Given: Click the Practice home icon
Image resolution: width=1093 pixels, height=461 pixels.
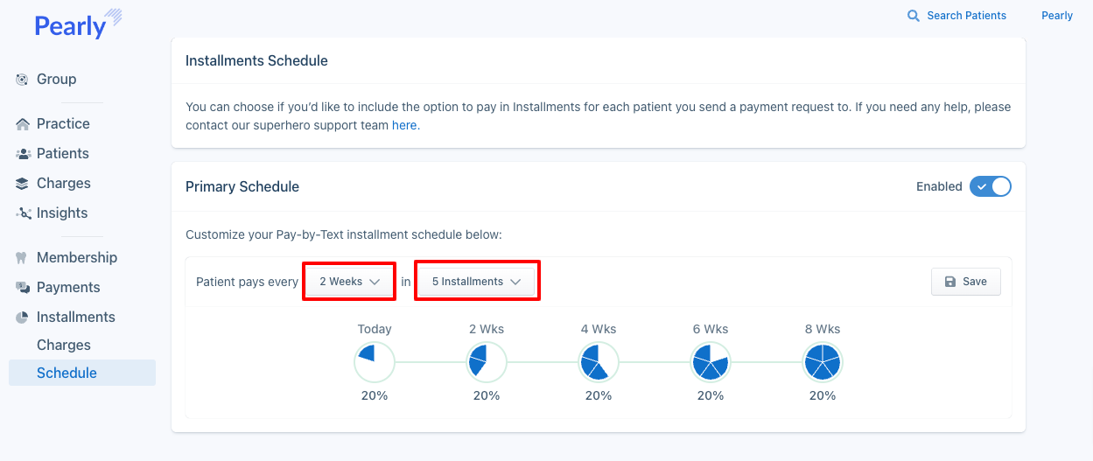Looking at the screenshot, I should 22,124.
